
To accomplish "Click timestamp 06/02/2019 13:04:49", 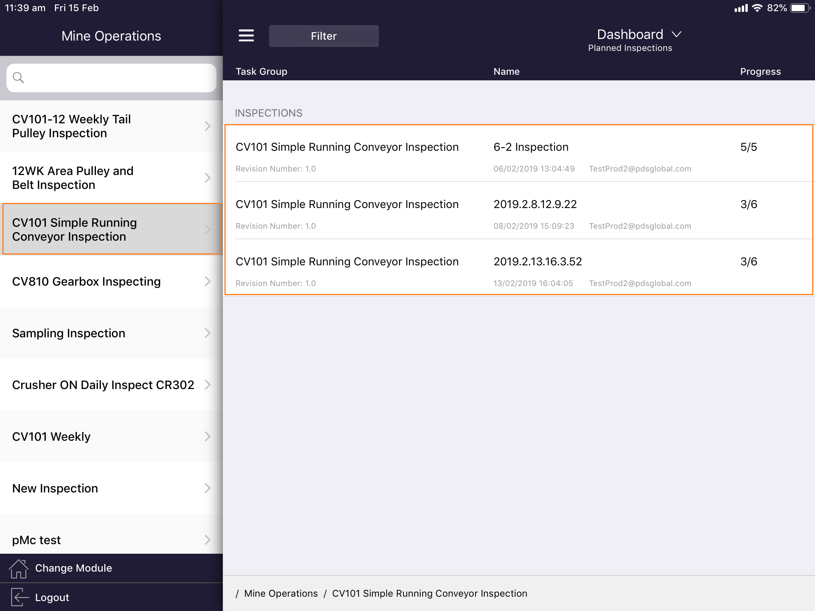I will click(x=534, y=169).
